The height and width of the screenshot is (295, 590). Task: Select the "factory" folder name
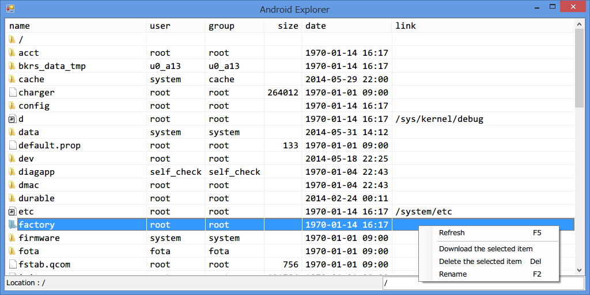click(x=36, y=225)
